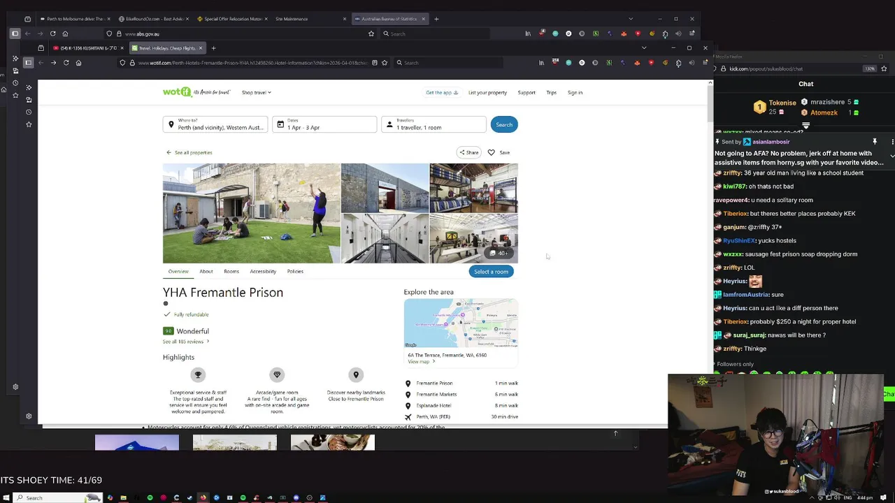895x503 pixels.
Task: Open the photo gallery via the 40+ thumbnail
Action: [x=473, y=238]
